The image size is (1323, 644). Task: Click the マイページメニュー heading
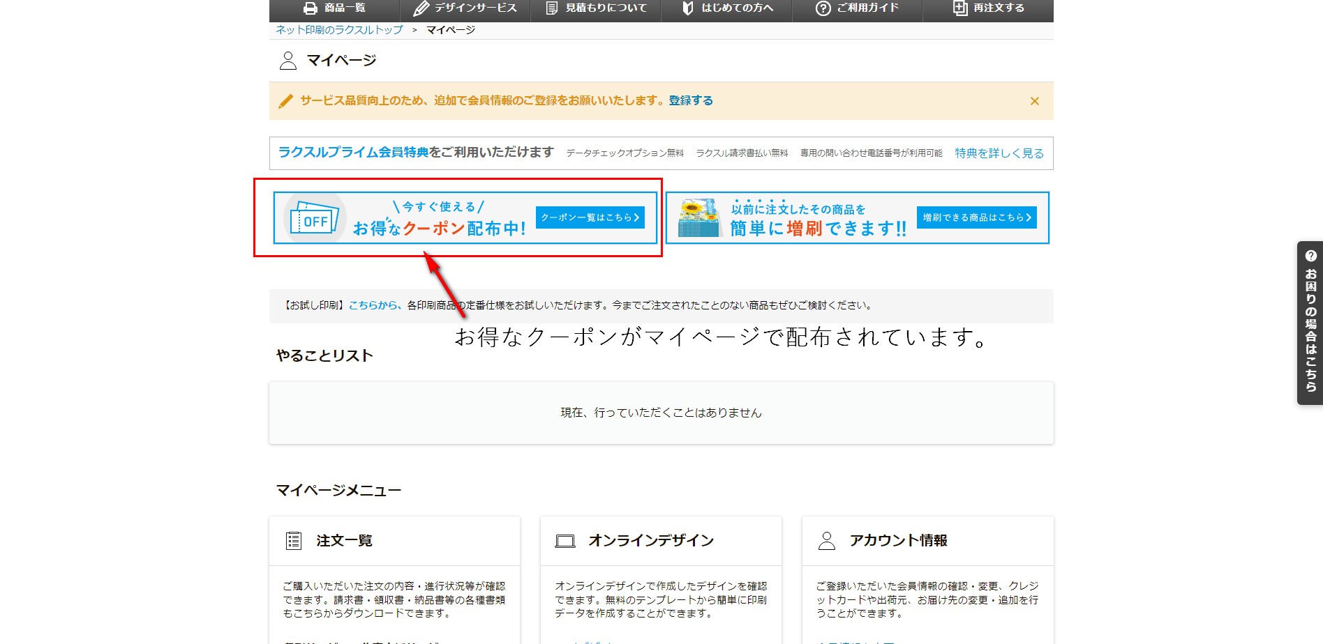point(338,491)
